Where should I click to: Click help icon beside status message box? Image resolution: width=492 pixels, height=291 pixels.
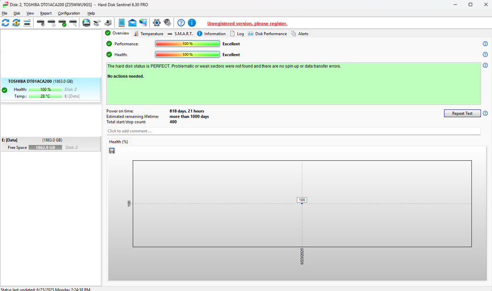coord(485,65)
